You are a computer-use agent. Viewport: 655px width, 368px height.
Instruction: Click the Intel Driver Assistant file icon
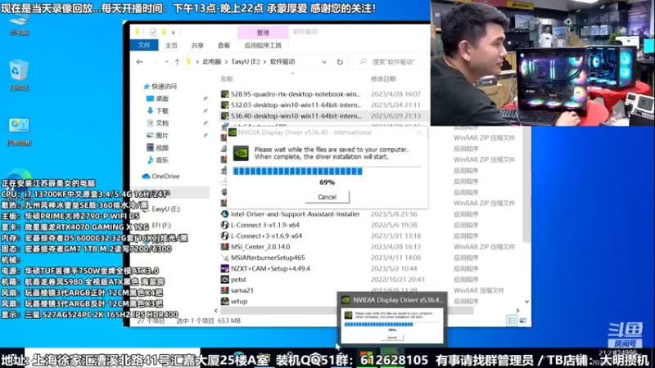click(224, 214)
